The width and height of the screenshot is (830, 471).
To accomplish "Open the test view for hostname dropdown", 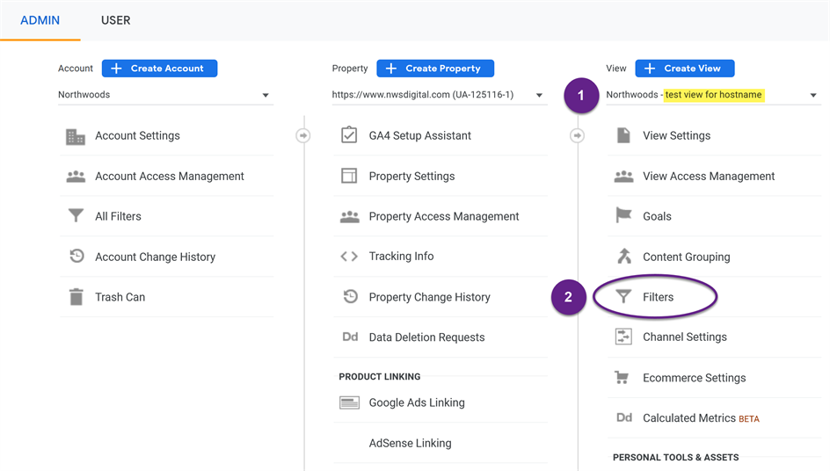I will click(x=713, y=95).
